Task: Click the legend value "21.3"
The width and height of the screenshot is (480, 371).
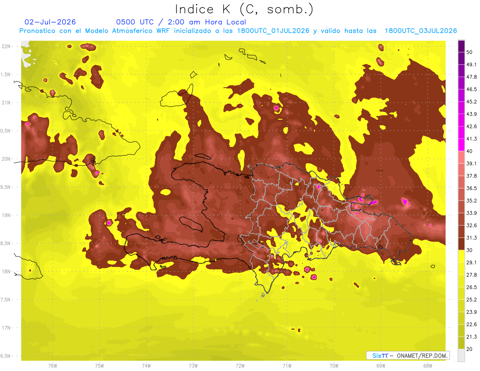Action: (x=472, y=337)
